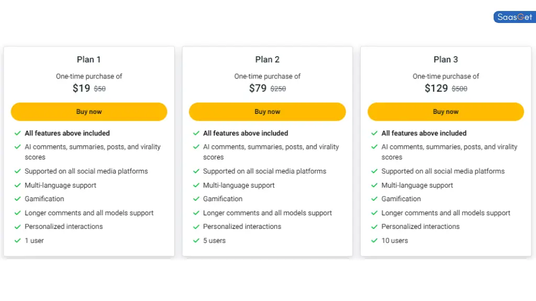Click 'All features above included' checkmark in Plan 2
Image resolution: width=536 pixels, height=301 pixels.
(196, 133)
